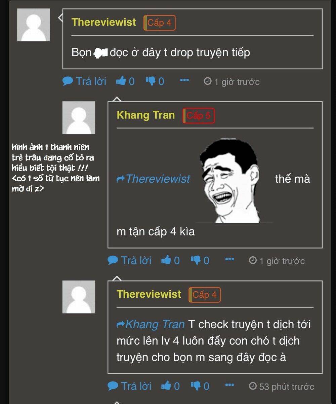This screenshot has height=404, width=336.
Task: Click Khang Tran's avatar picture
Action: (79, 118)
